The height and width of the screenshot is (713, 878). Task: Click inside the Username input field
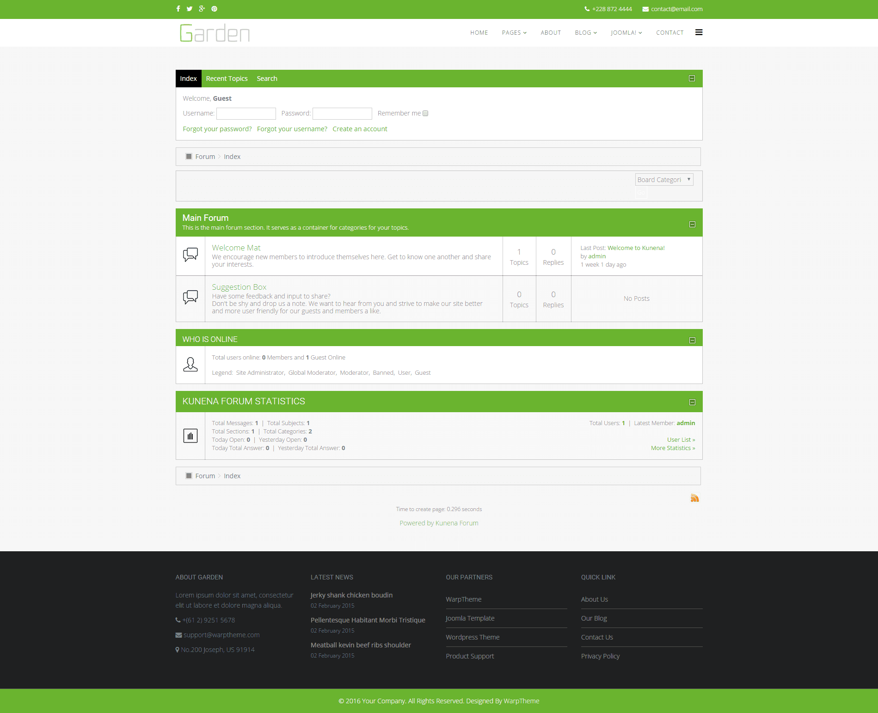[246, 113]
